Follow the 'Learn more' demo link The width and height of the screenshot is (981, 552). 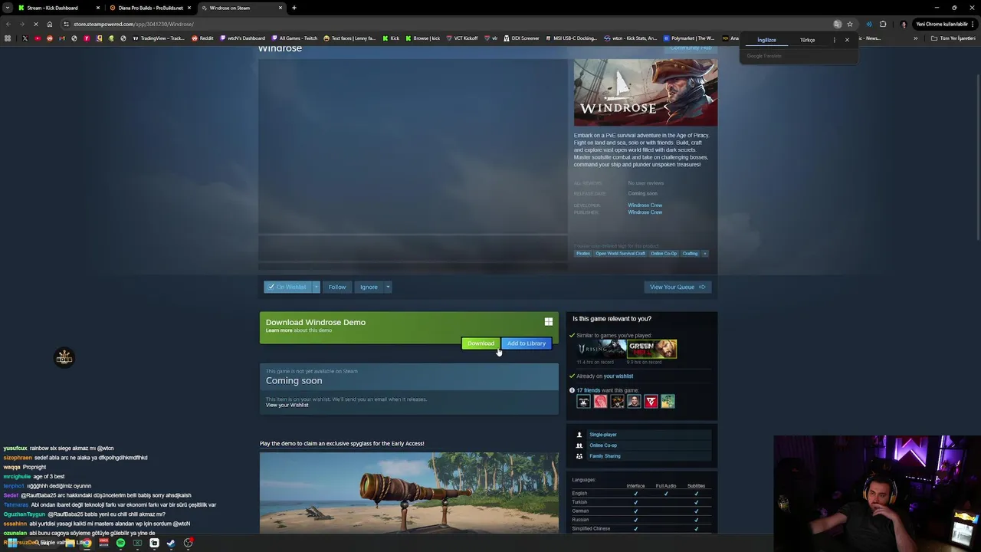click(x=279, y=330)
